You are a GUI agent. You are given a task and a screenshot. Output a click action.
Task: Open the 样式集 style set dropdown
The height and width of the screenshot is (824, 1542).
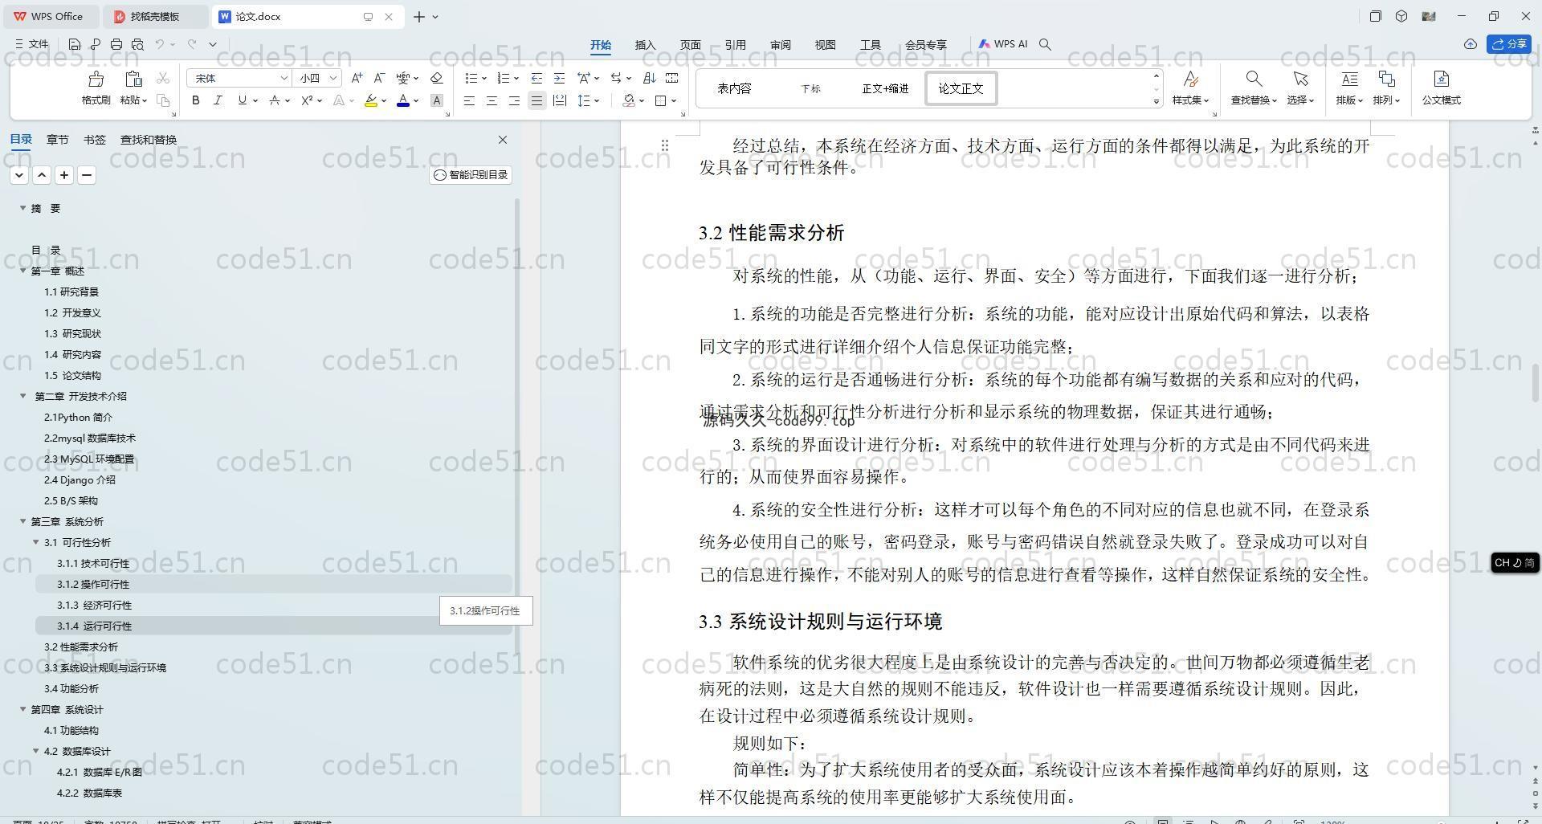1191,100
